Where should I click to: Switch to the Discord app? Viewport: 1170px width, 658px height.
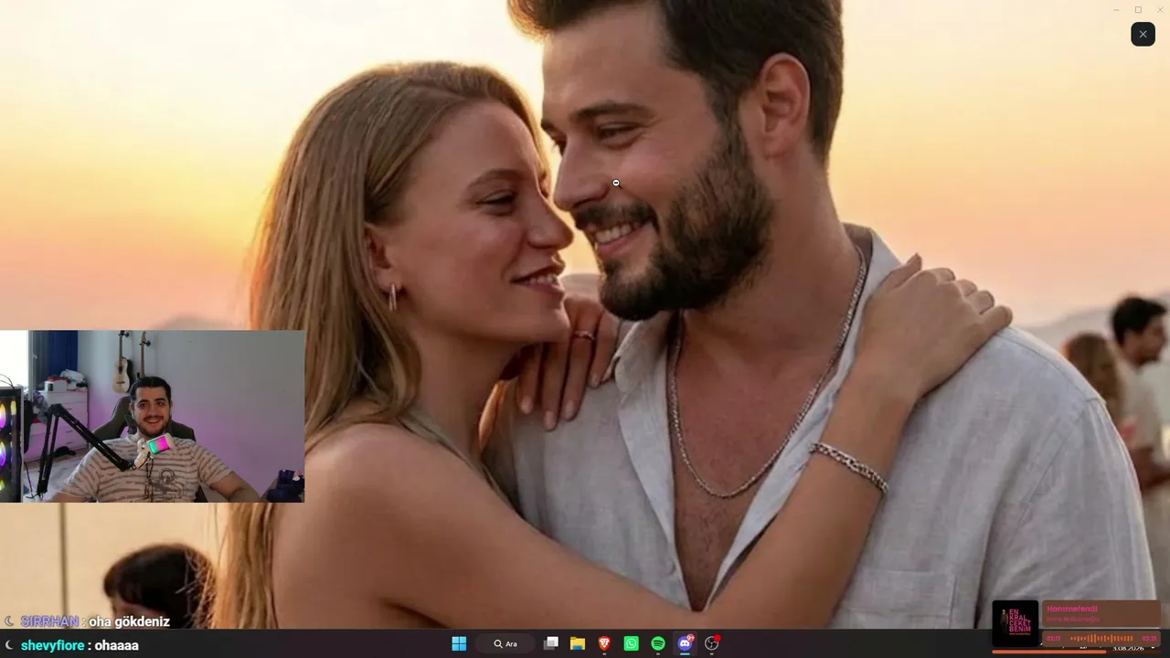point(686,643)
